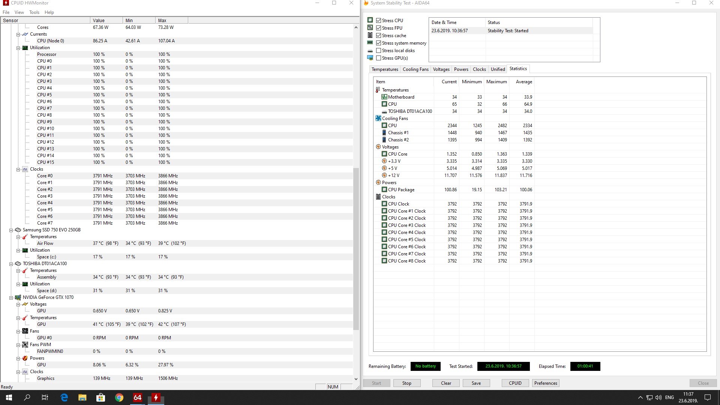This screenshot has height=405, width=720.
Task: Click the TOSHIBA DT01ACA100 drive icon in HWMonitor
Action: [x=18, y=264]
